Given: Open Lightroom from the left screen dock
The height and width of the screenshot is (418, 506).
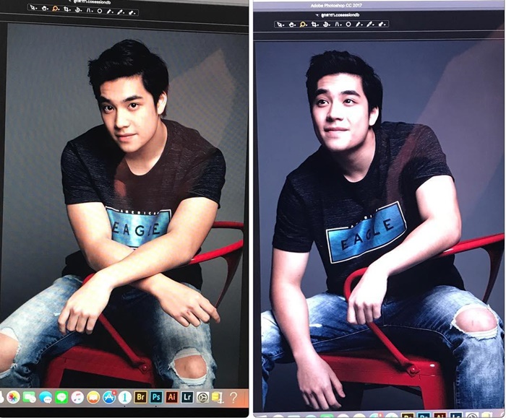Looking at the screenshot, I should 187,396.
